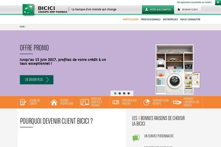Click the 'Jusqu'au 15 juin 2017' promo text
221x147 pixels.
[63, 62]
